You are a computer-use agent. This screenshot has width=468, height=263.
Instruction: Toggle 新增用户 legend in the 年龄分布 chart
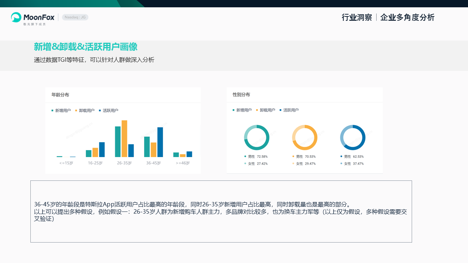point(61,111)
